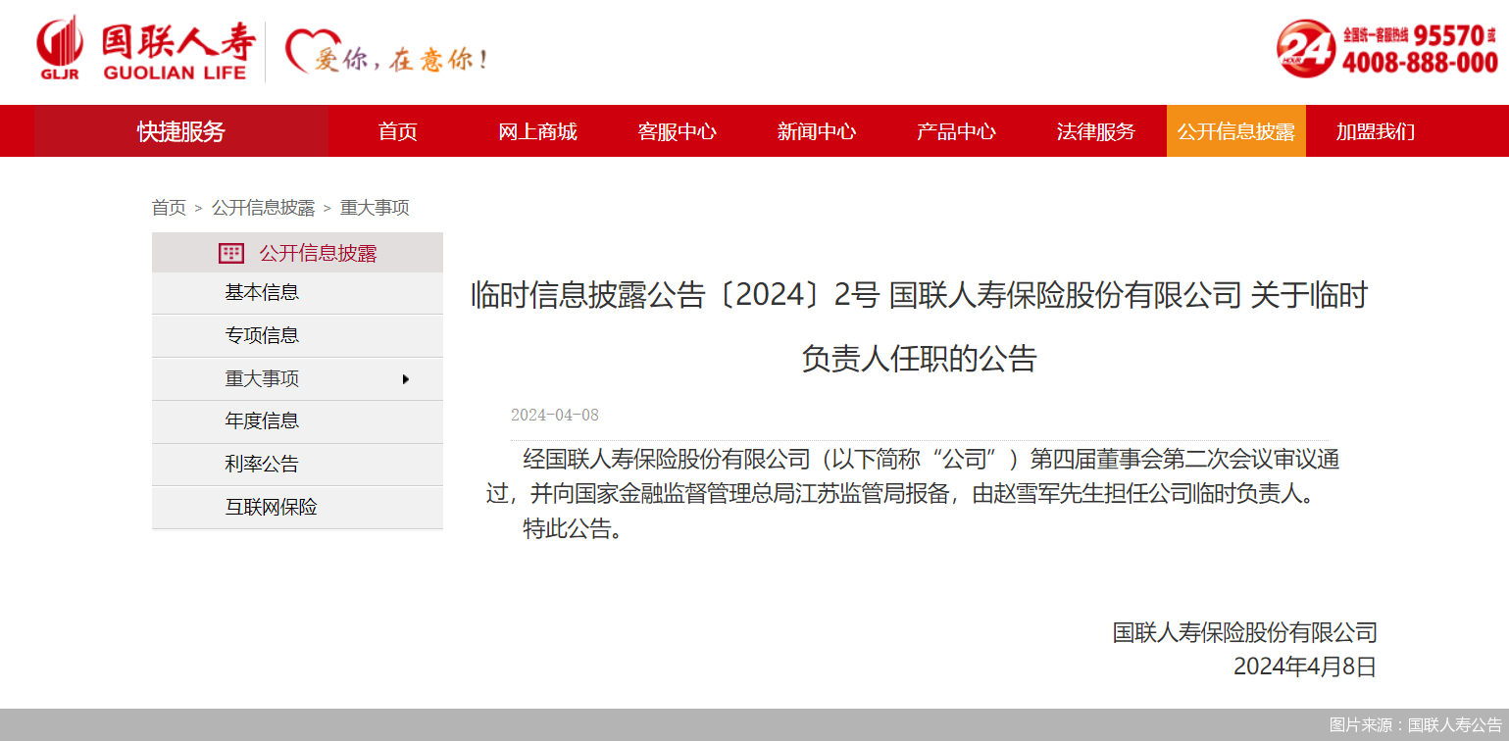Image resolution: width=1509 pixels, height=741 pixels.
Task: Select 重大事项 in the sidebar
Action: [297, 379]
